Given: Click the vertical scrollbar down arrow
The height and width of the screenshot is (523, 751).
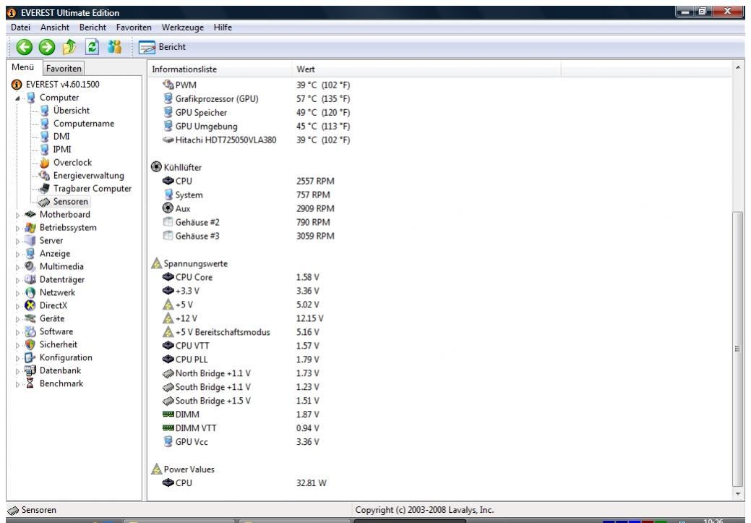Looking at the screenshot, I should tap(737, 493).
